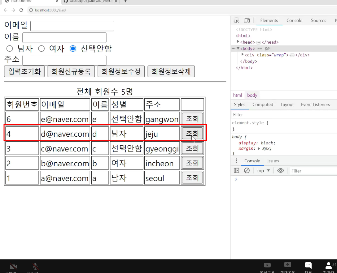Click the 이름 input field
Viewport: 337px width, 273px height.
click(x=64, y=38)
